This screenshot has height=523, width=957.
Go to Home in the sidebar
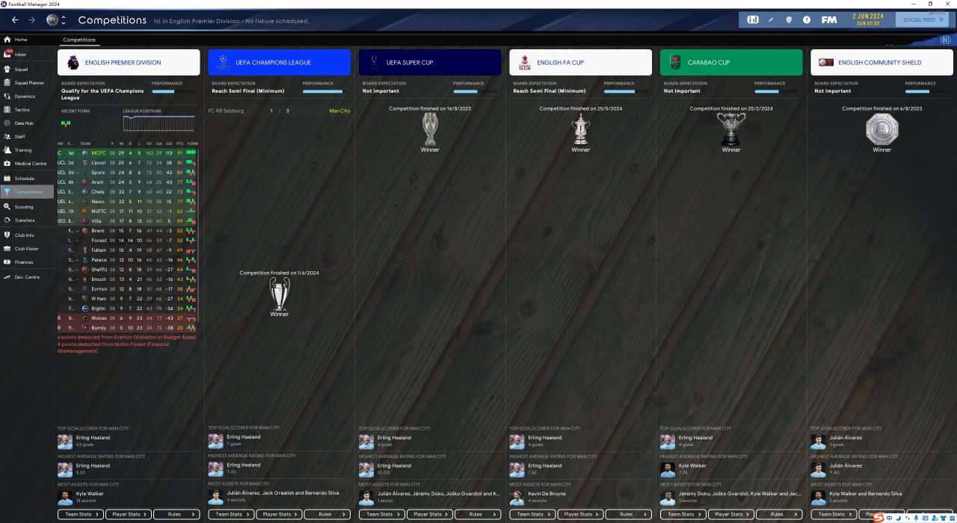(x=28, y=40)
